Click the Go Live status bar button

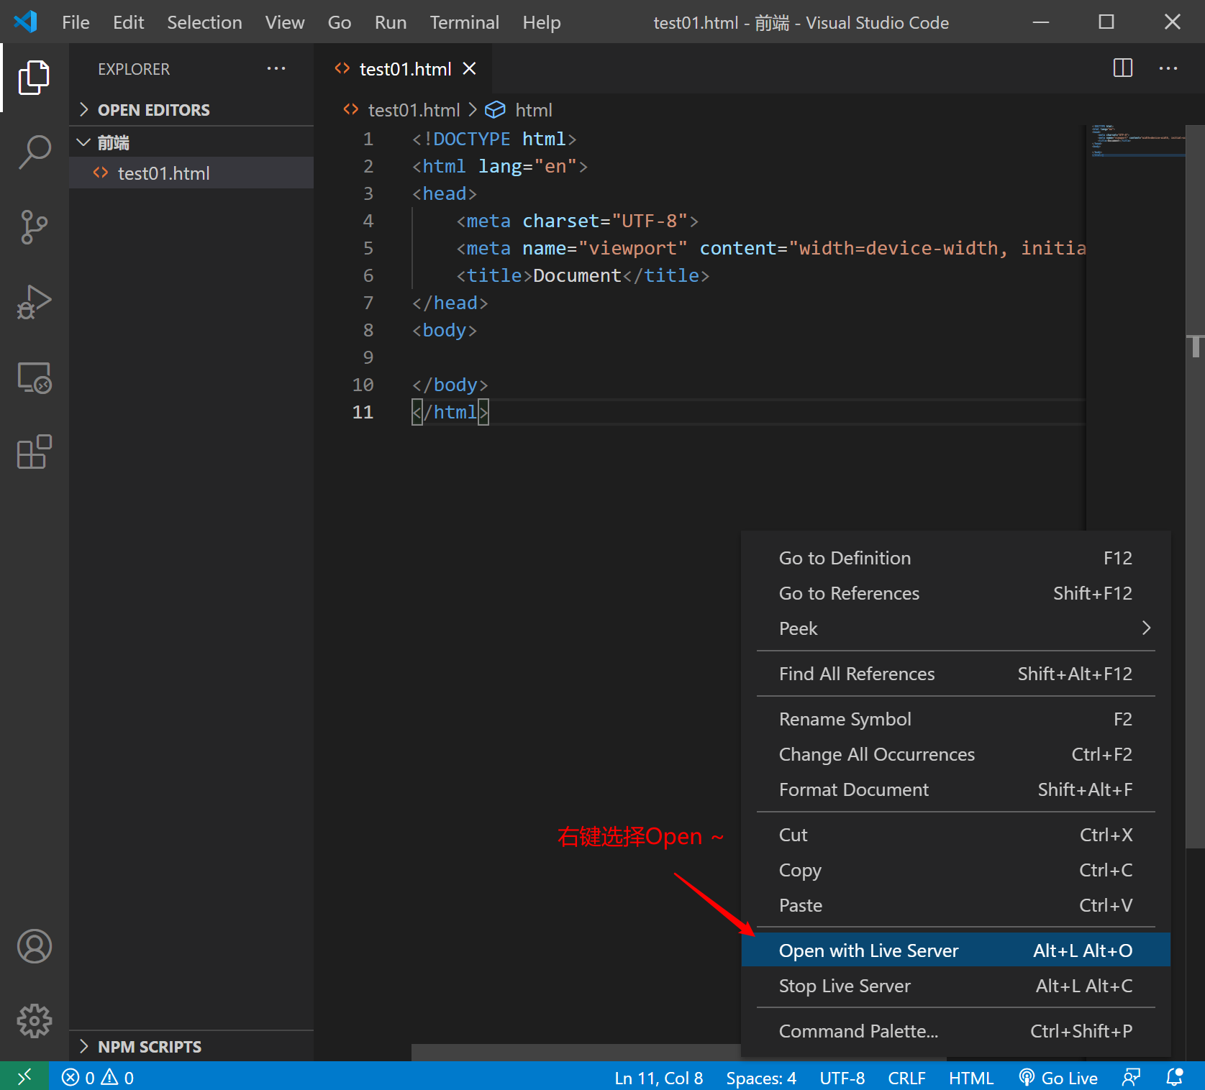click(x=1058, y=1078)
